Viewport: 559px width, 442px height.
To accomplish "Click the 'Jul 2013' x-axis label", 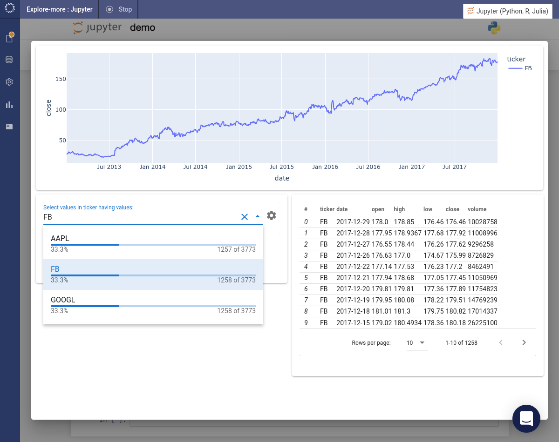I will pyautogui.click(x=109, y=167).
